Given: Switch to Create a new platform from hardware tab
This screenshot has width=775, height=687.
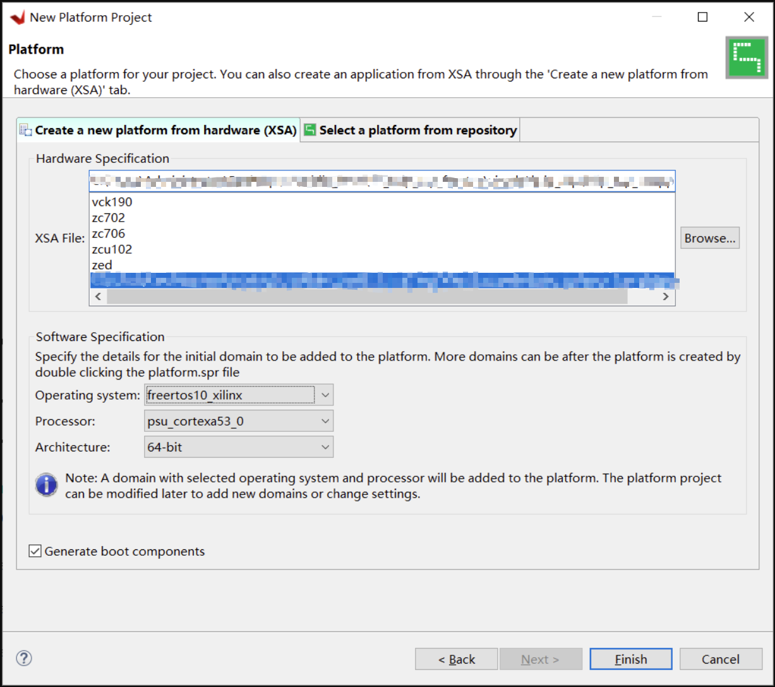Looking at the screenshot, I should pos(158,130).
